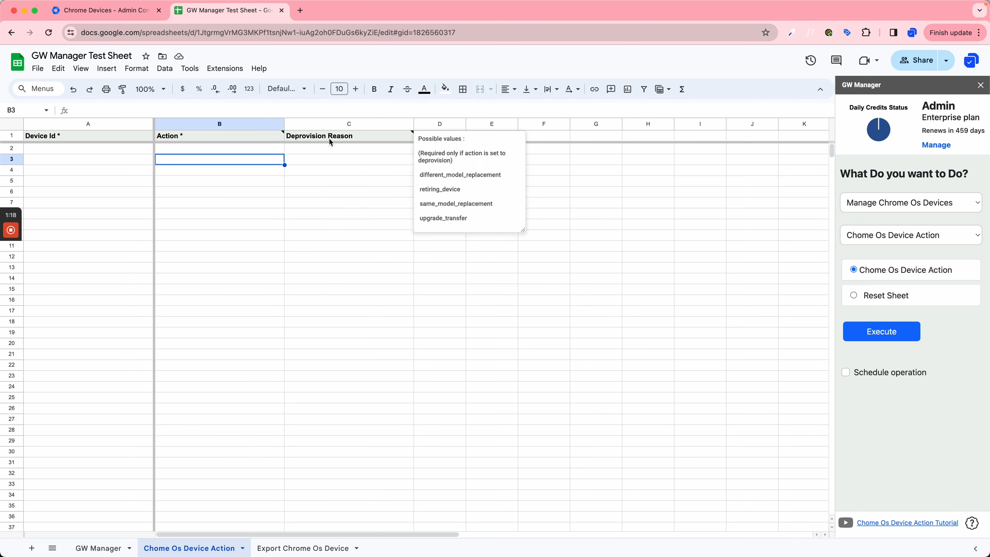Click the Redo icon in toolbar
This screenshot has width=990, height=557.
[89, 89]
